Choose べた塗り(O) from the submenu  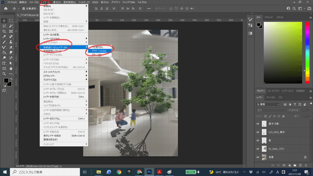(x=100, y=47)
